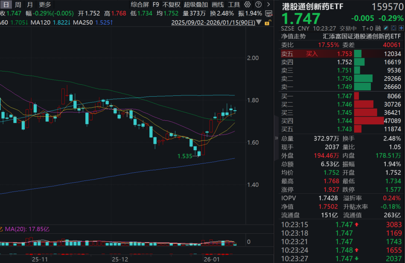This screenshot has width=405, height=263.
Task: Open the price alert bell icon
Action: click(393, 28)
